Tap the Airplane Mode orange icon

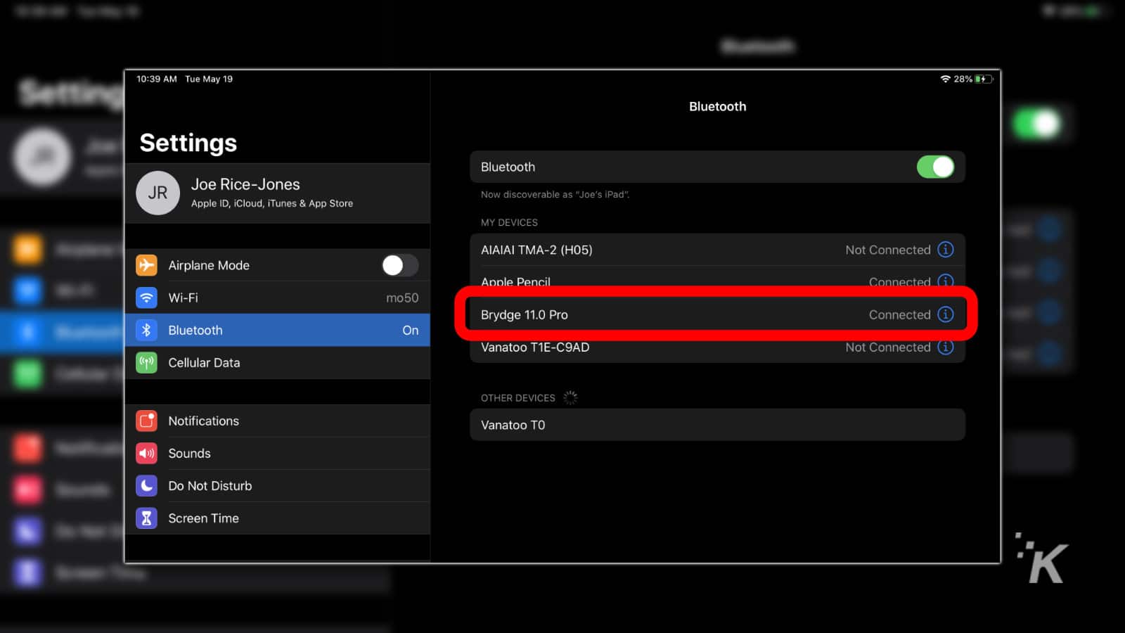[146, 265]
